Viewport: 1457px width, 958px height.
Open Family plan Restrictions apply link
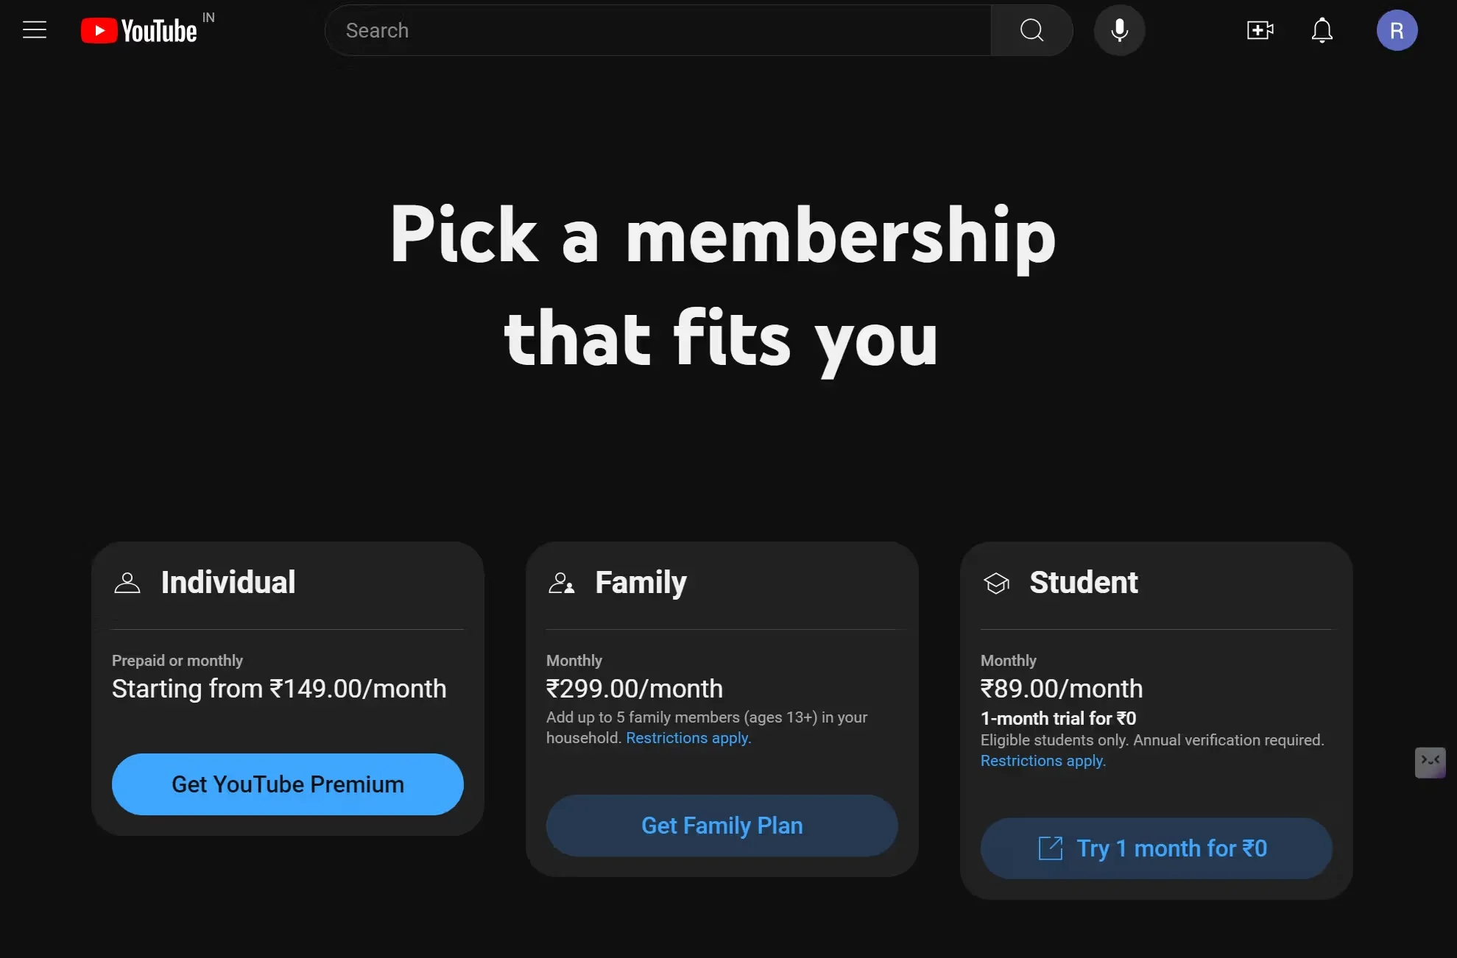688,738
